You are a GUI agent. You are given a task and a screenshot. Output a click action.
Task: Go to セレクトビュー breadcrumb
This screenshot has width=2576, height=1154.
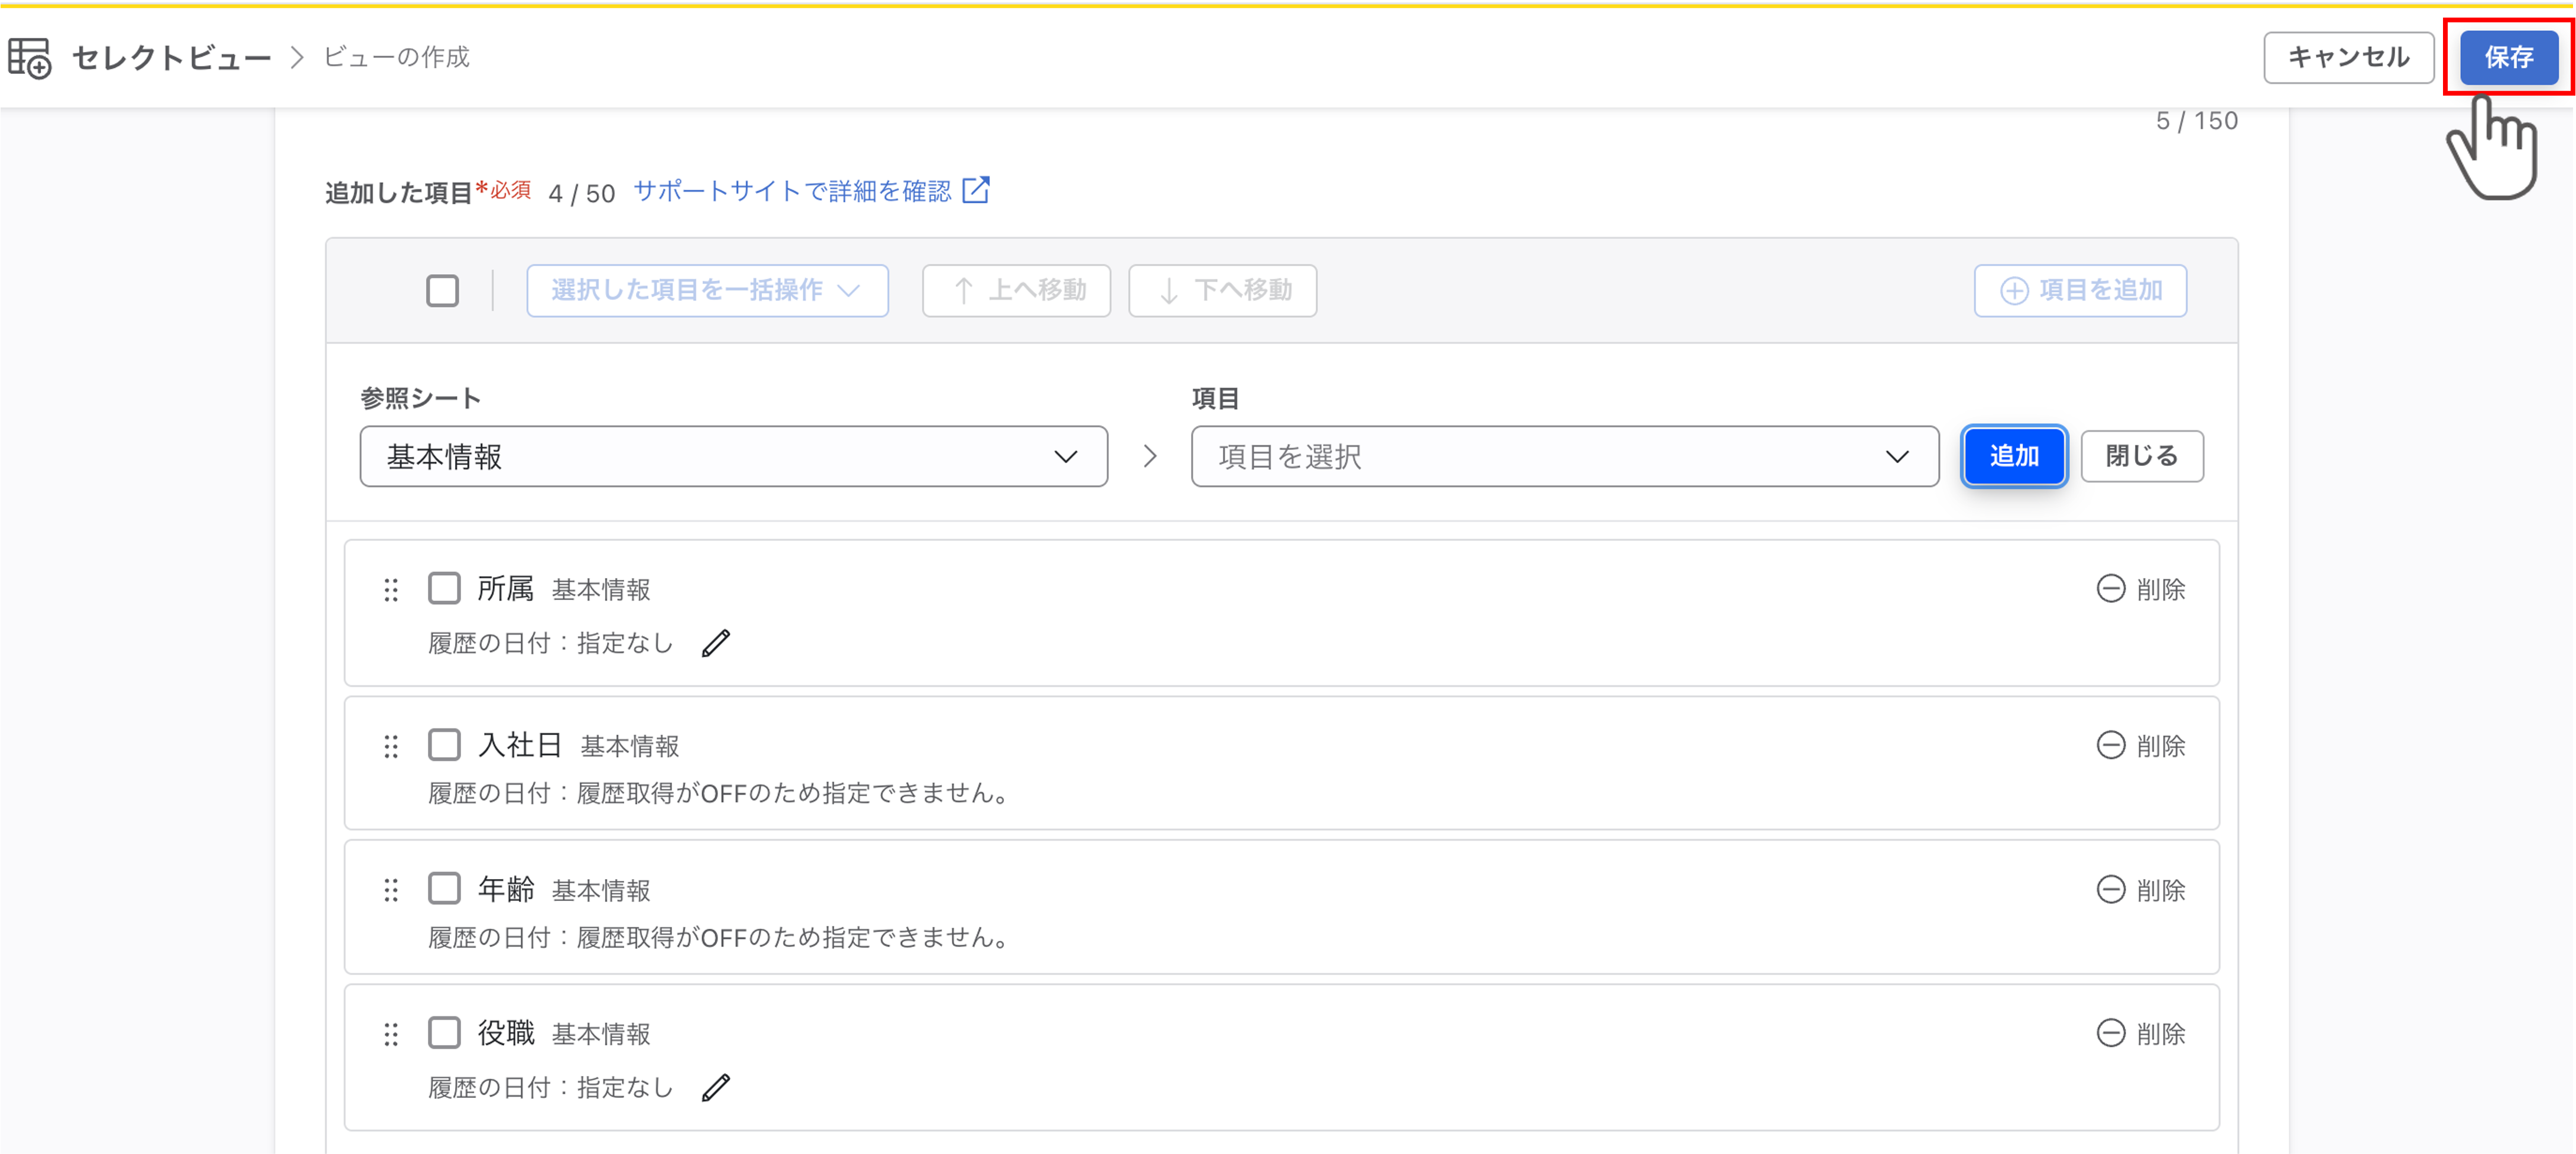pyautogui.click(x=172, y=58)
